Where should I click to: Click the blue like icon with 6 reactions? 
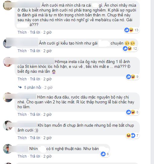[103, 154]
